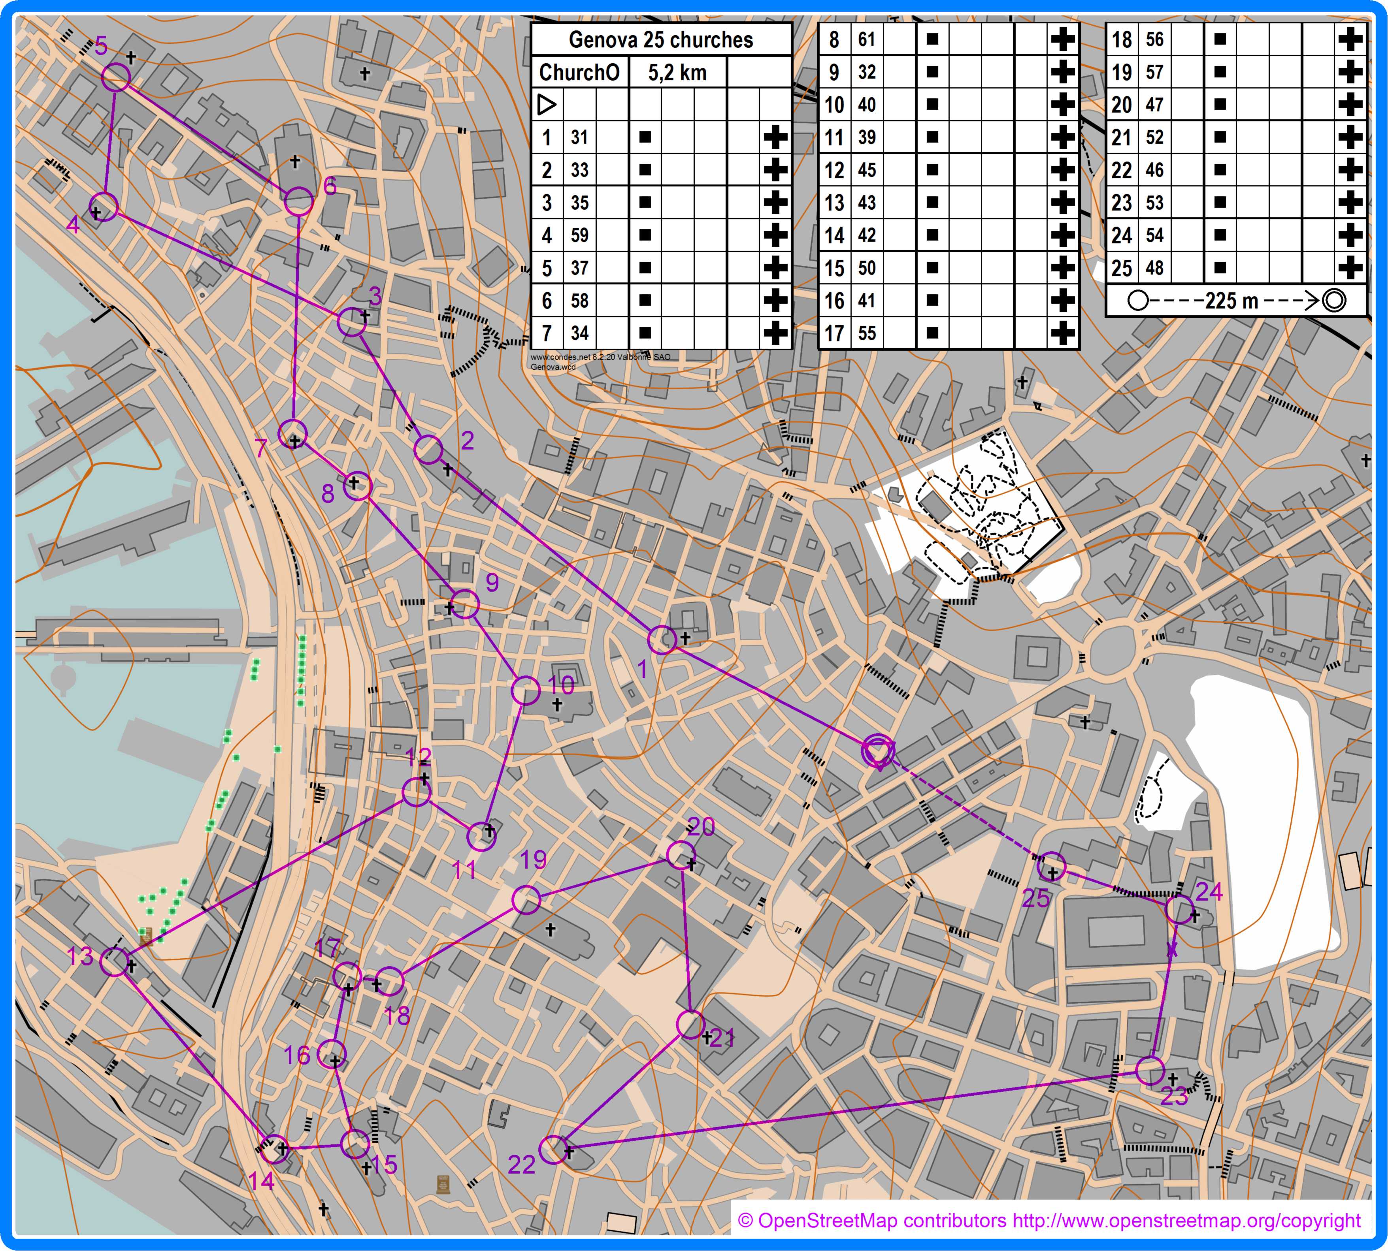This screenshot has height=1251, width=1388.
Task: Click the black square in control row 15
Action: [933, 268]
